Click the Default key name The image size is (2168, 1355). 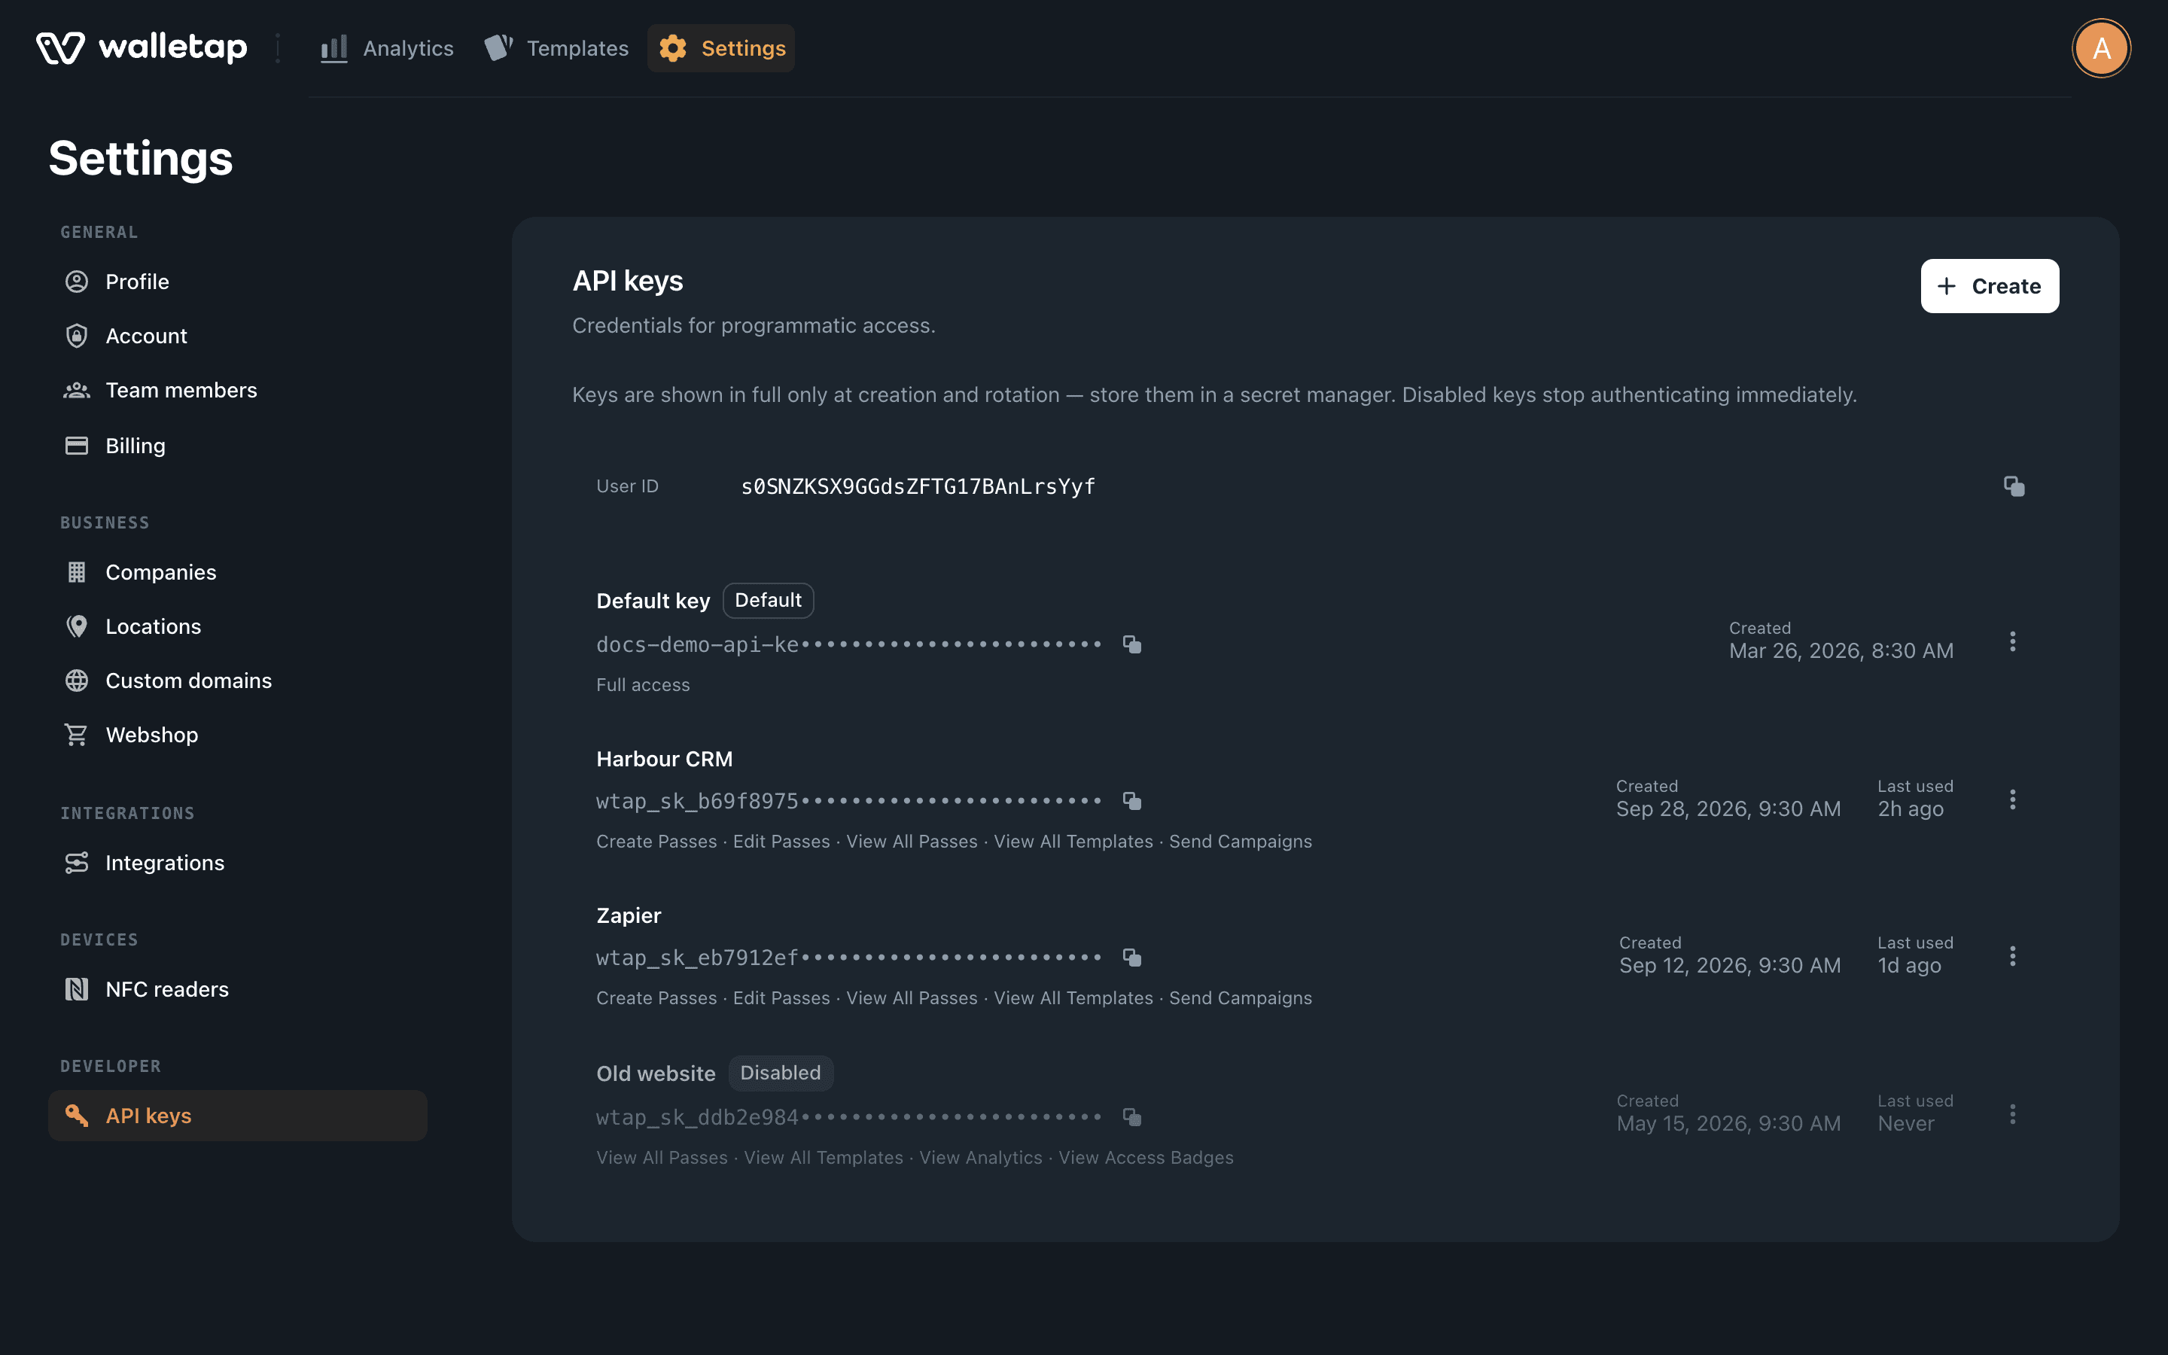[x=653, y=601]
